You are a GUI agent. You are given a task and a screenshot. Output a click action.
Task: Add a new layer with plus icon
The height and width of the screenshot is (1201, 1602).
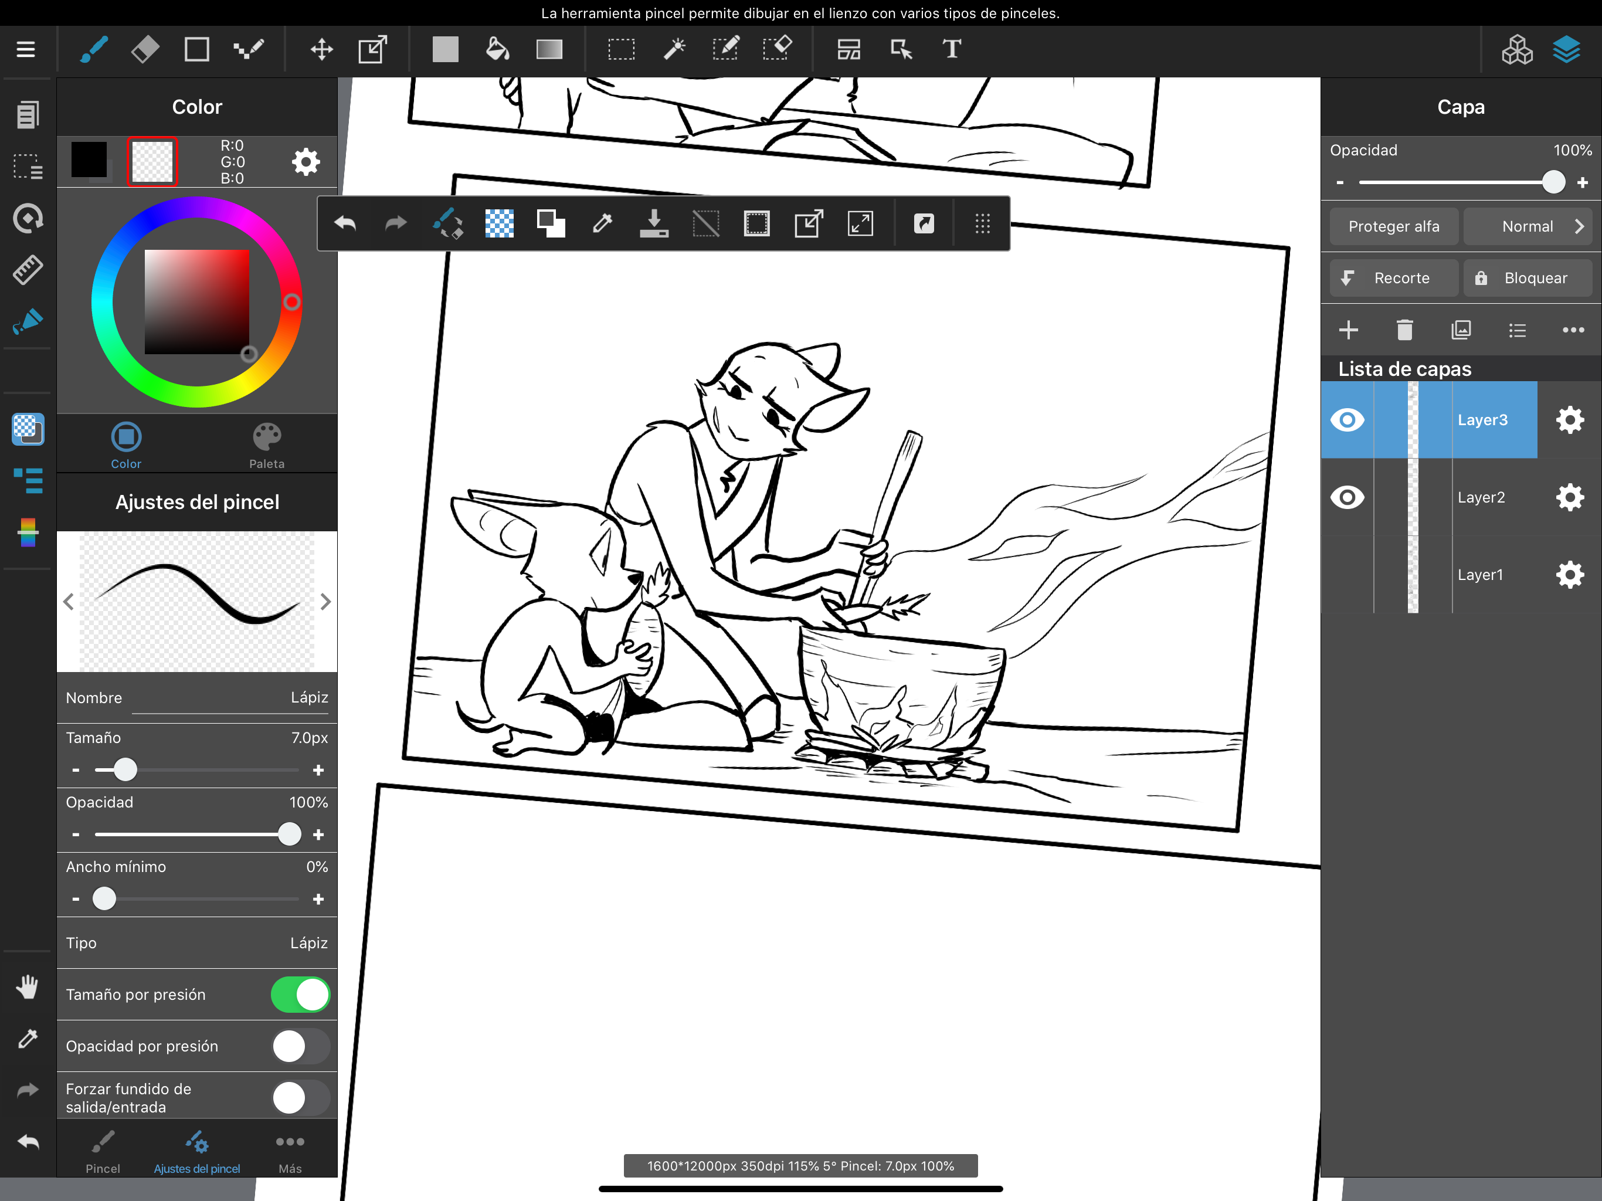(x=1348, y=330)
